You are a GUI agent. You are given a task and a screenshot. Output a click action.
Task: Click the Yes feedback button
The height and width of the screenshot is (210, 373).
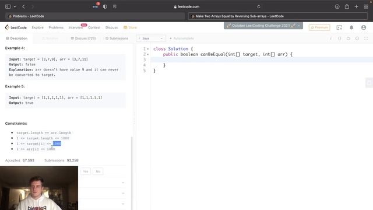[x=86, y=171]
